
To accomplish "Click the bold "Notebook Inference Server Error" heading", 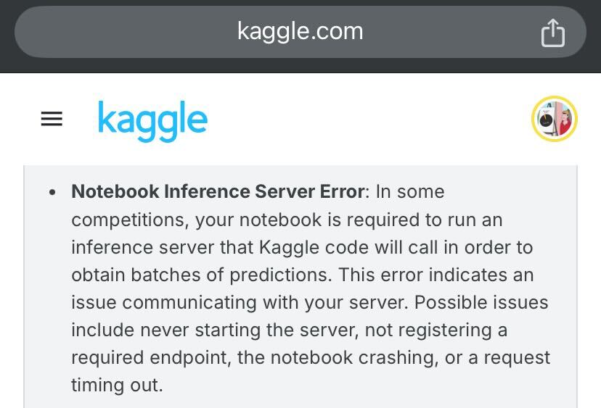I will click(x=218, y=192).
